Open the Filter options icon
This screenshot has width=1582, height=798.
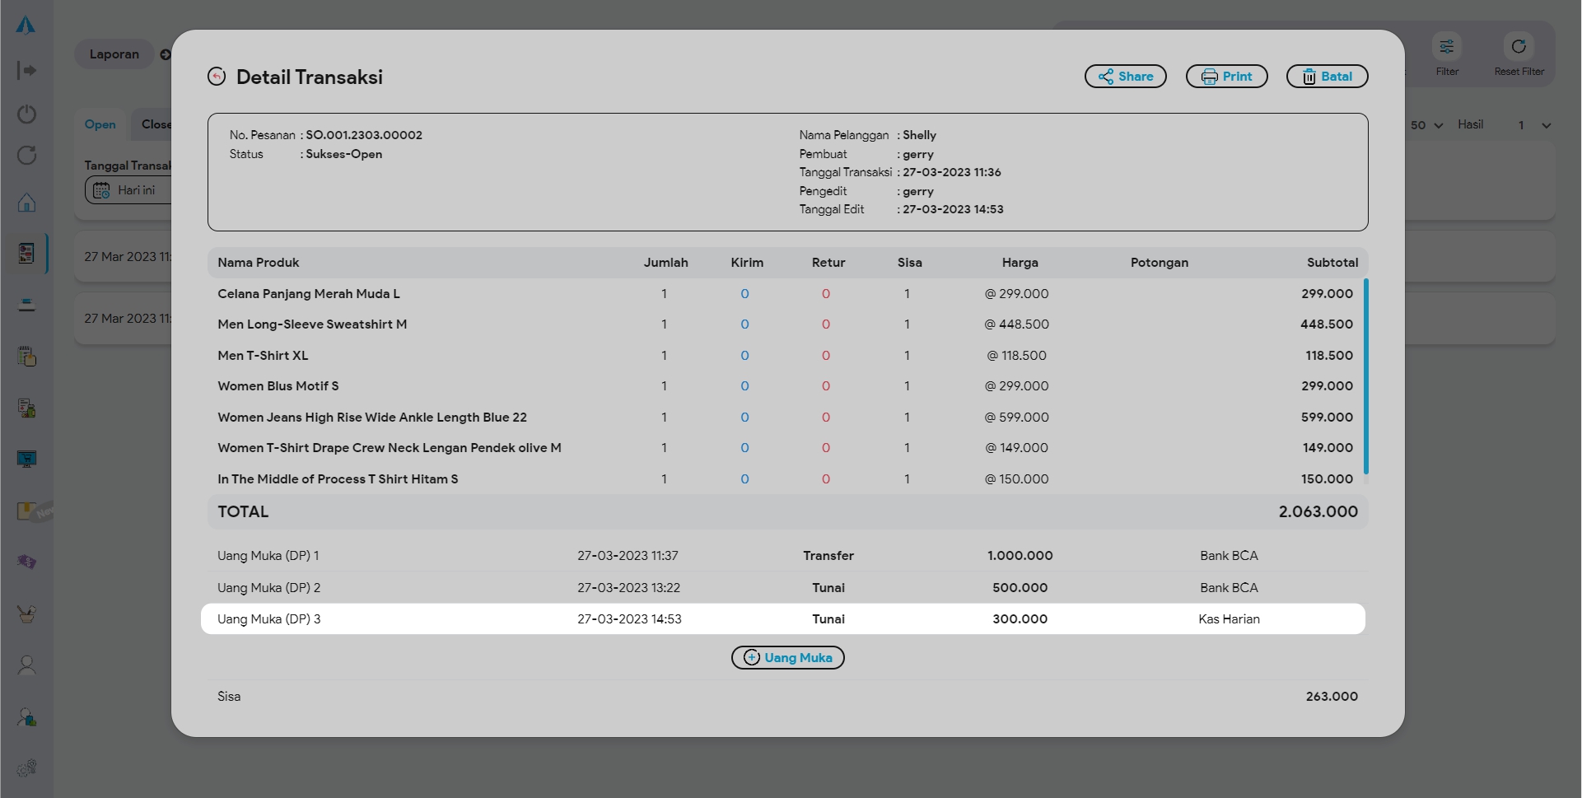[1446, 48]
